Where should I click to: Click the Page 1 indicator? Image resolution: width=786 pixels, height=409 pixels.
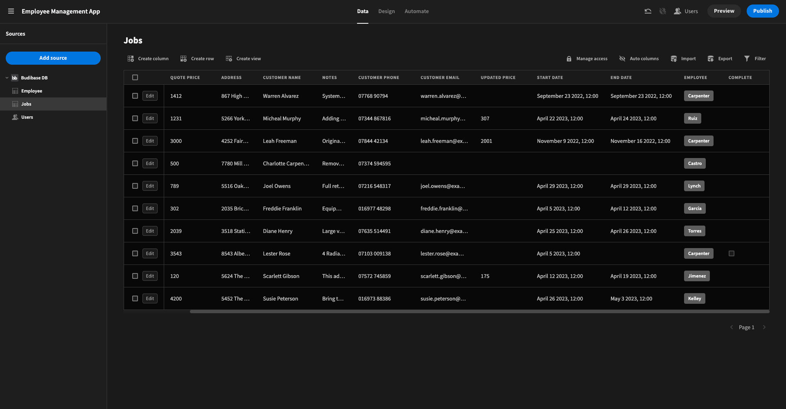pyautogui.click(x=746, y=327)
